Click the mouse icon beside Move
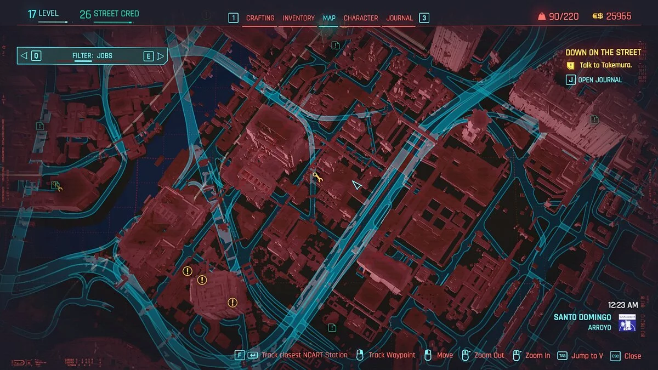The width and height of the screenshot is (658, 370). 429,355
